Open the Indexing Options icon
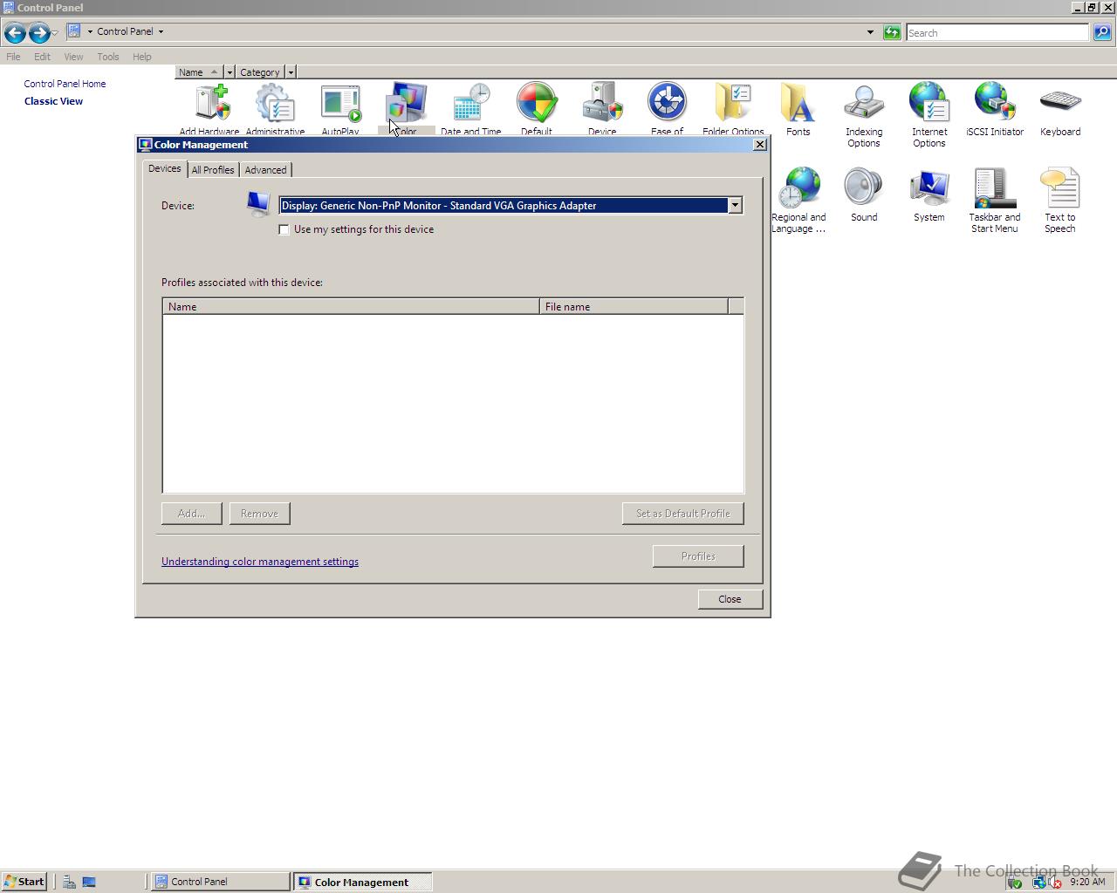Image resolution: width=1117 pixels, height=893 pixels. point(864,115)
